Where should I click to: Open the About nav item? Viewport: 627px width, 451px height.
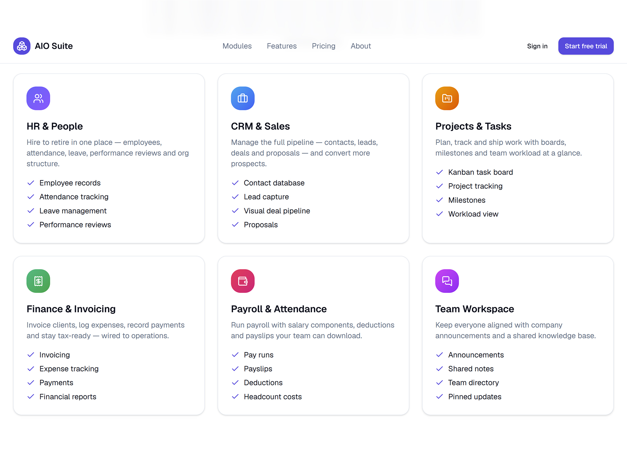tap(361, 46)
